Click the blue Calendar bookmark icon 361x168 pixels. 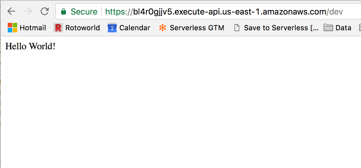(112, 28)
